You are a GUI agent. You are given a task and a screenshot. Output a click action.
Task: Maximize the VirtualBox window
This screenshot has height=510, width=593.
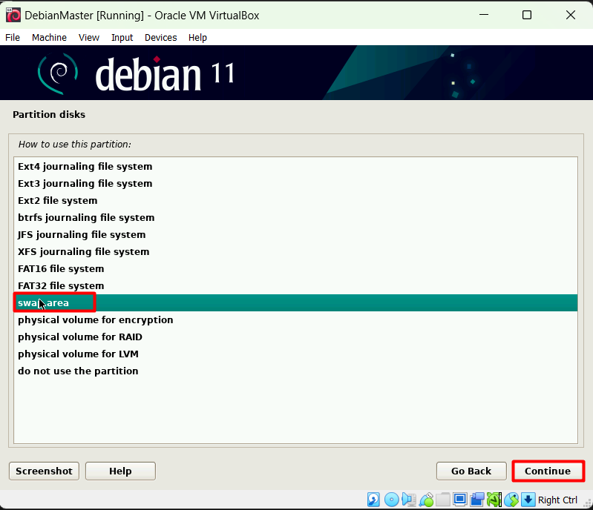(527, 15)
